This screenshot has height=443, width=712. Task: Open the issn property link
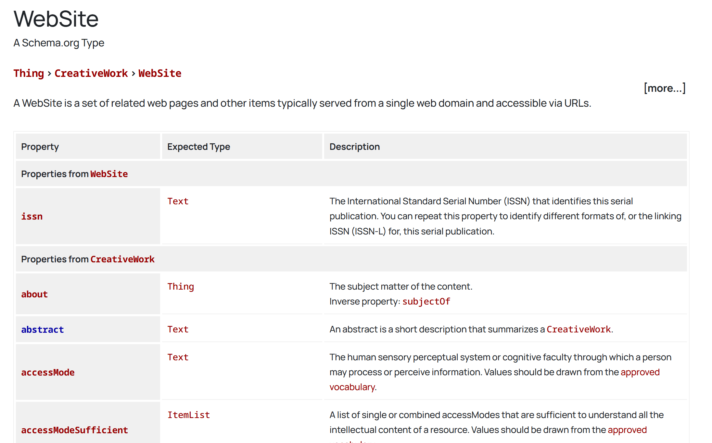pyautogui.click(x=32, y=216)
